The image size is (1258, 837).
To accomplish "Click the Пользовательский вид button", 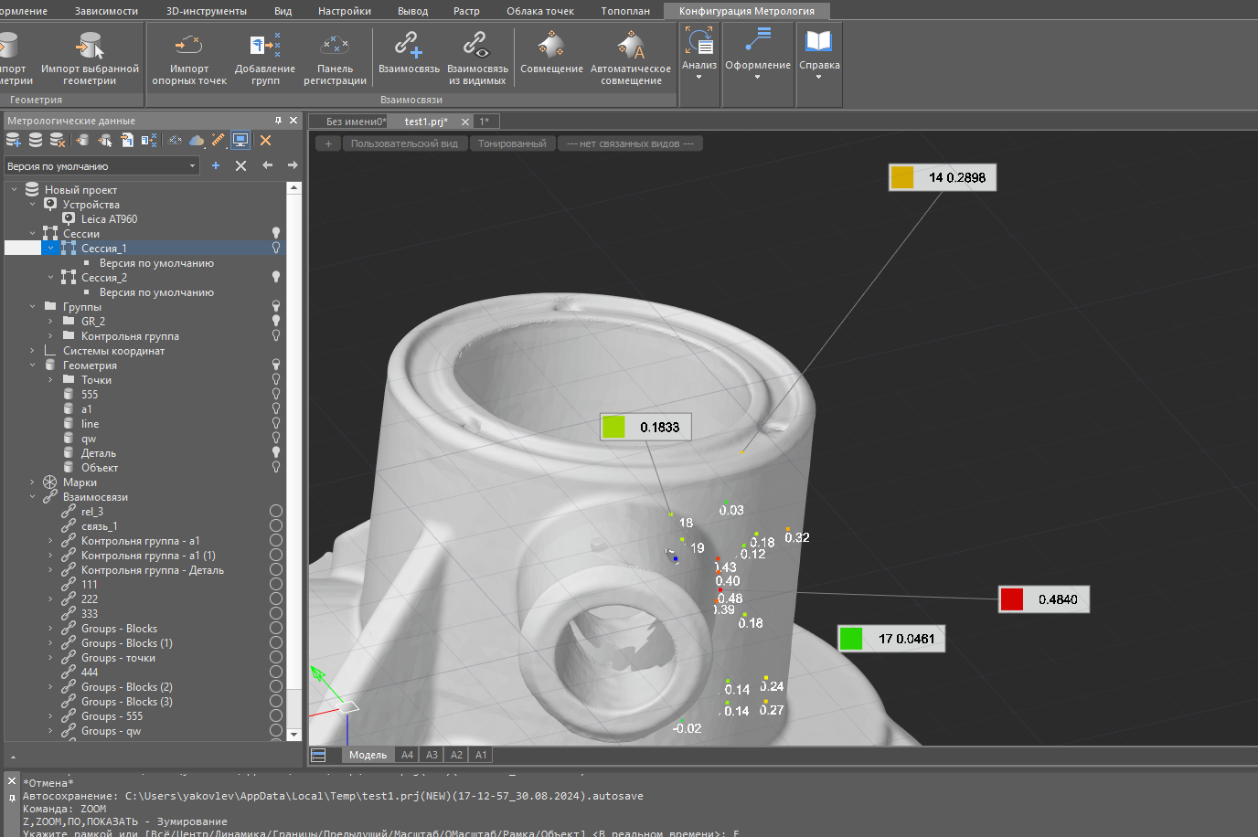I will (404, 143).
